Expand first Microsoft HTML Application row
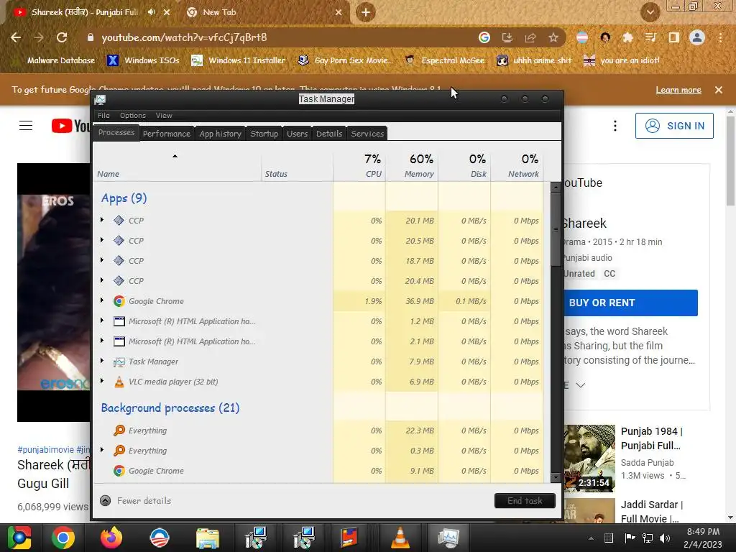 tap(102, 321)
